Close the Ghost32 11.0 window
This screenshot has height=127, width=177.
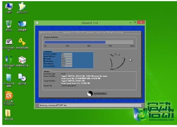coord(141,22)
